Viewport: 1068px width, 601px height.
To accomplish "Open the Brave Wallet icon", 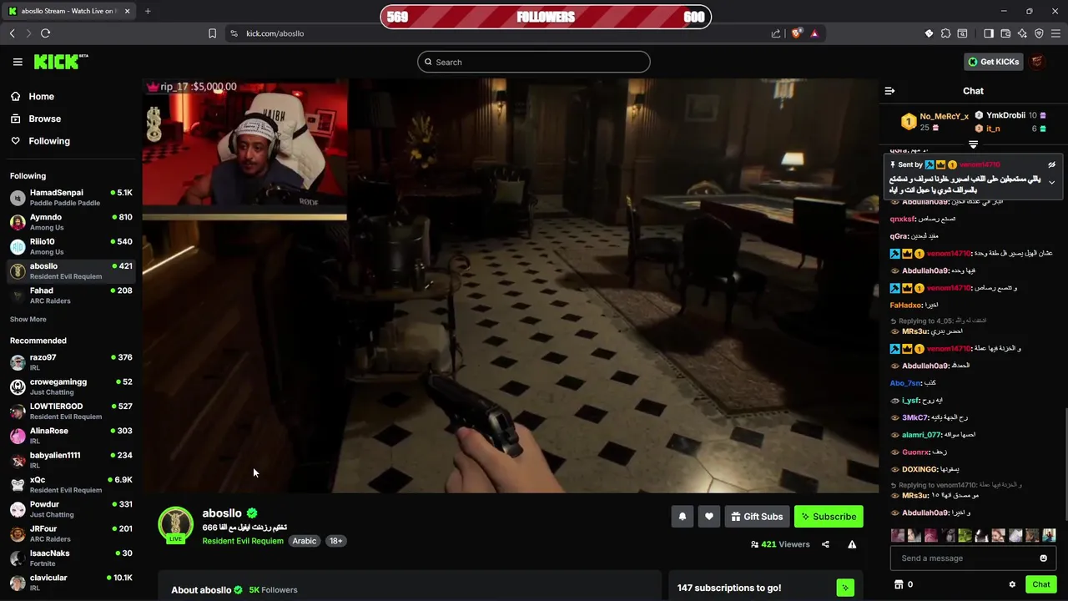I will pos(1005,33).
